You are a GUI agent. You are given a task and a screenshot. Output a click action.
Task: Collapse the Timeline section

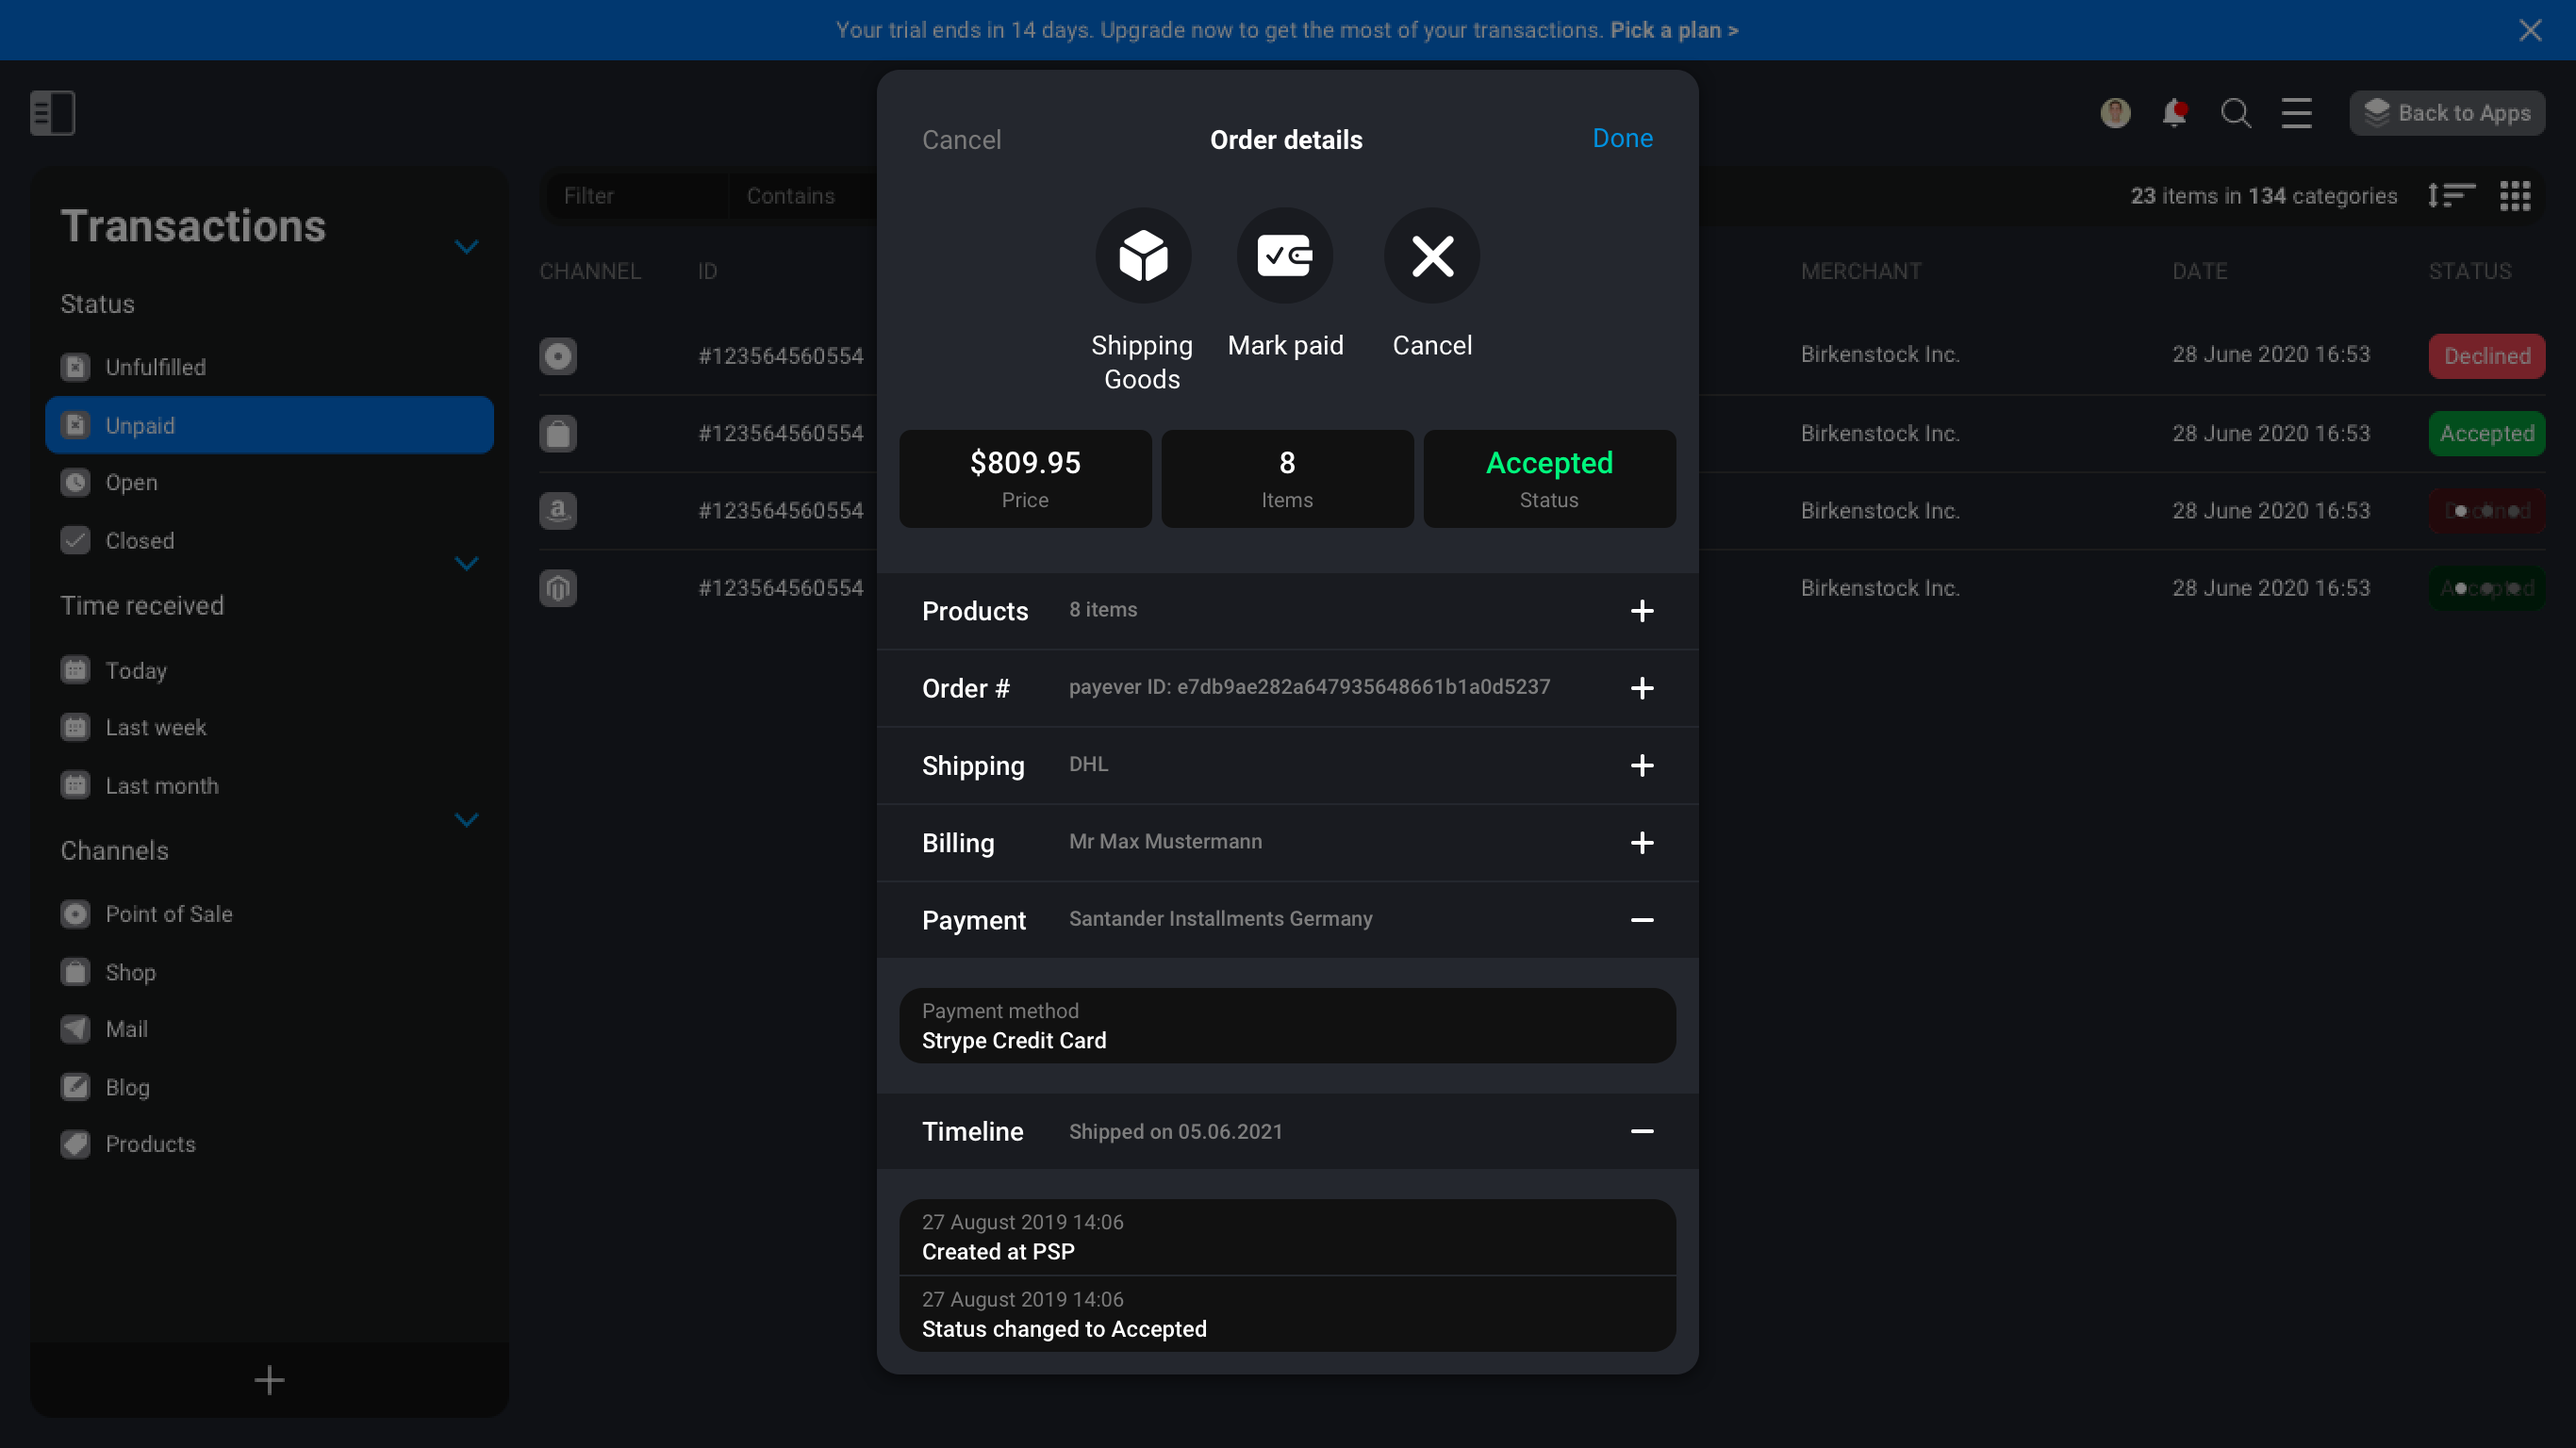tap(1642, 1131)
